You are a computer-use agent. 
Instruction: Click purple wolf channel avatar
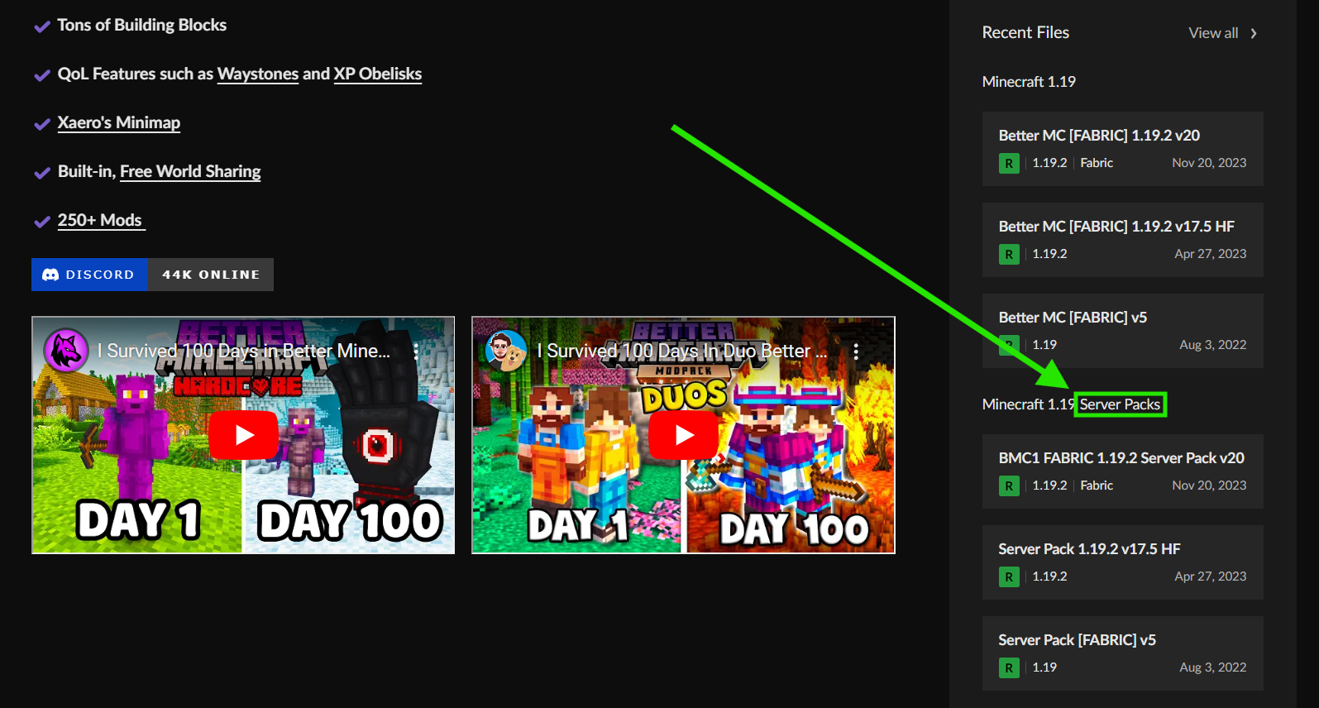point(66,351)
